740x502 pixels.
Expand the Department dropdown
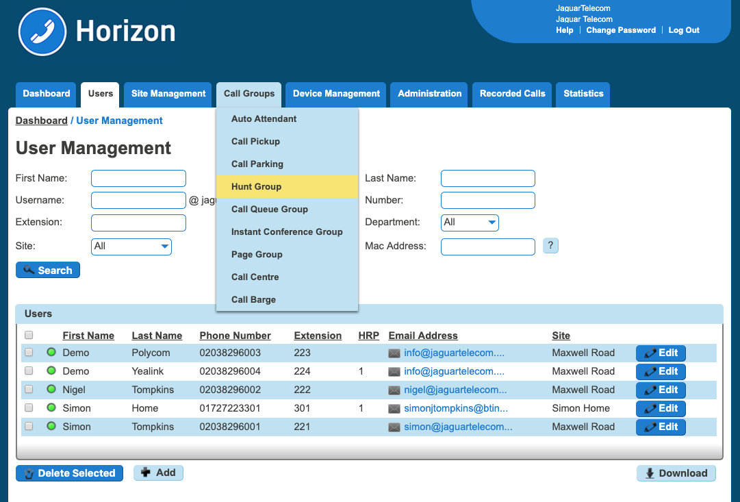pyautogui.click(x=470, y=223)
